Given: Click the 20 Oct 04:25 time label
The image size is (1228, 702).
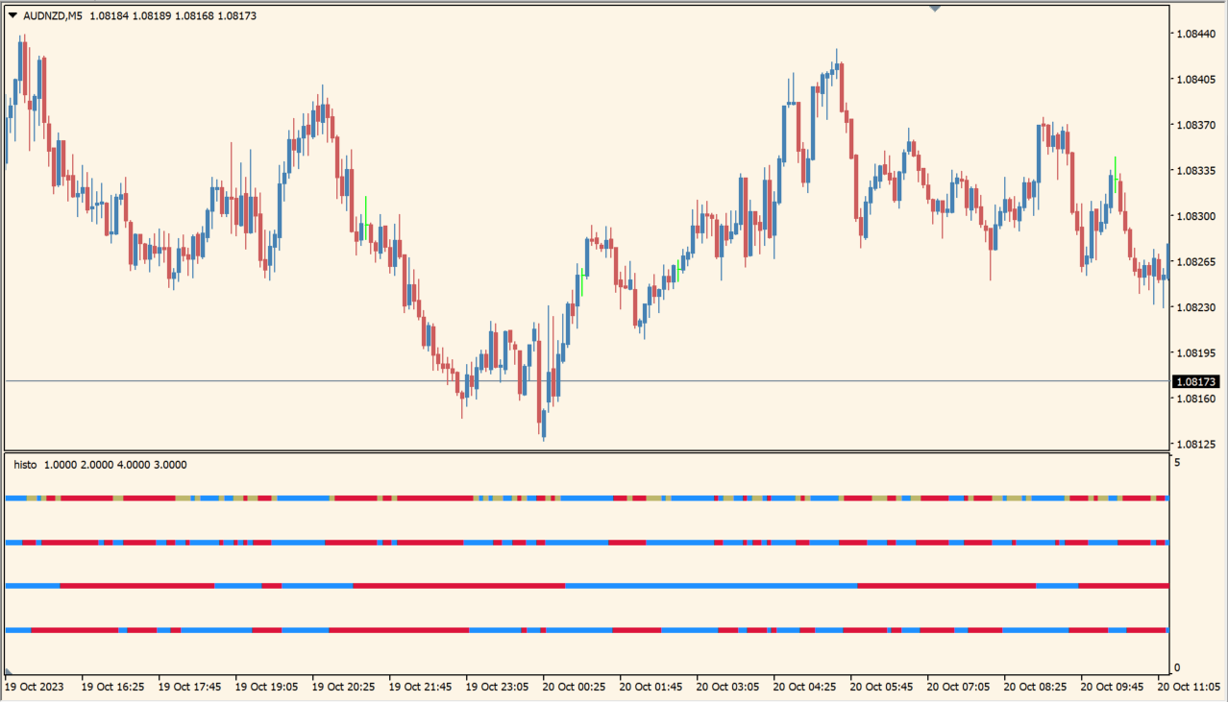Looking at the screenshot, I should point(805,687).
